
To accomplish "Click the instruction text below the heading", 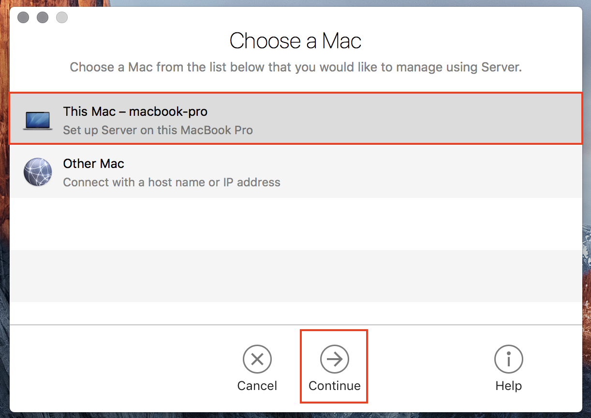I will (295, 67).
